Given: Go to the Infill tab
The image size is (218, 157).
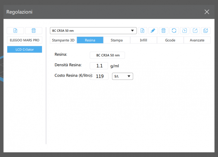Looking at the screenshot, I should 144,40.
